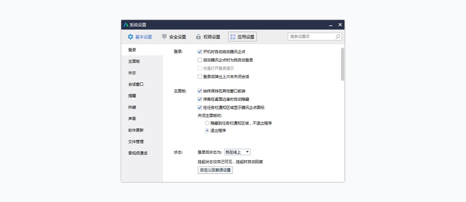Viewport: 466px width, 202px height.
Task: Click the app logo in title bar
Action: pos(126,25)
